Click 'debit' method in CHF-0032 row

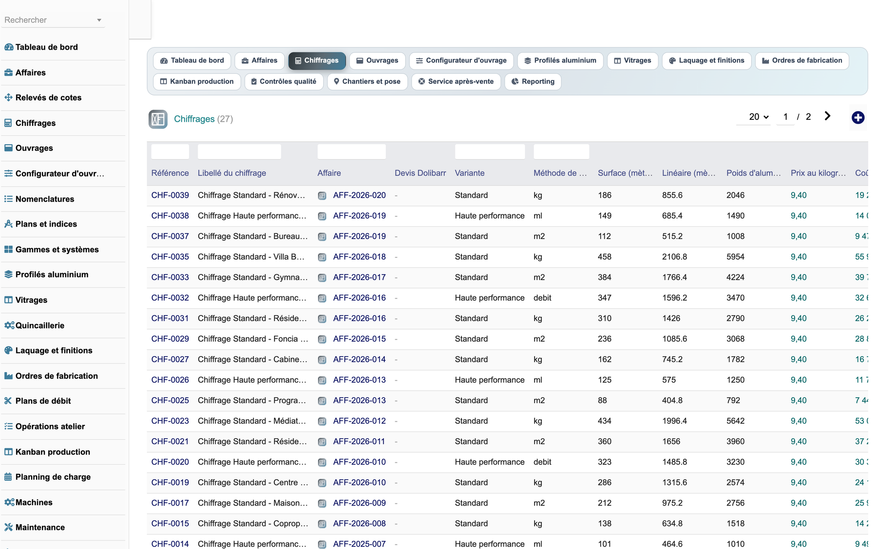tap(542, 298)
